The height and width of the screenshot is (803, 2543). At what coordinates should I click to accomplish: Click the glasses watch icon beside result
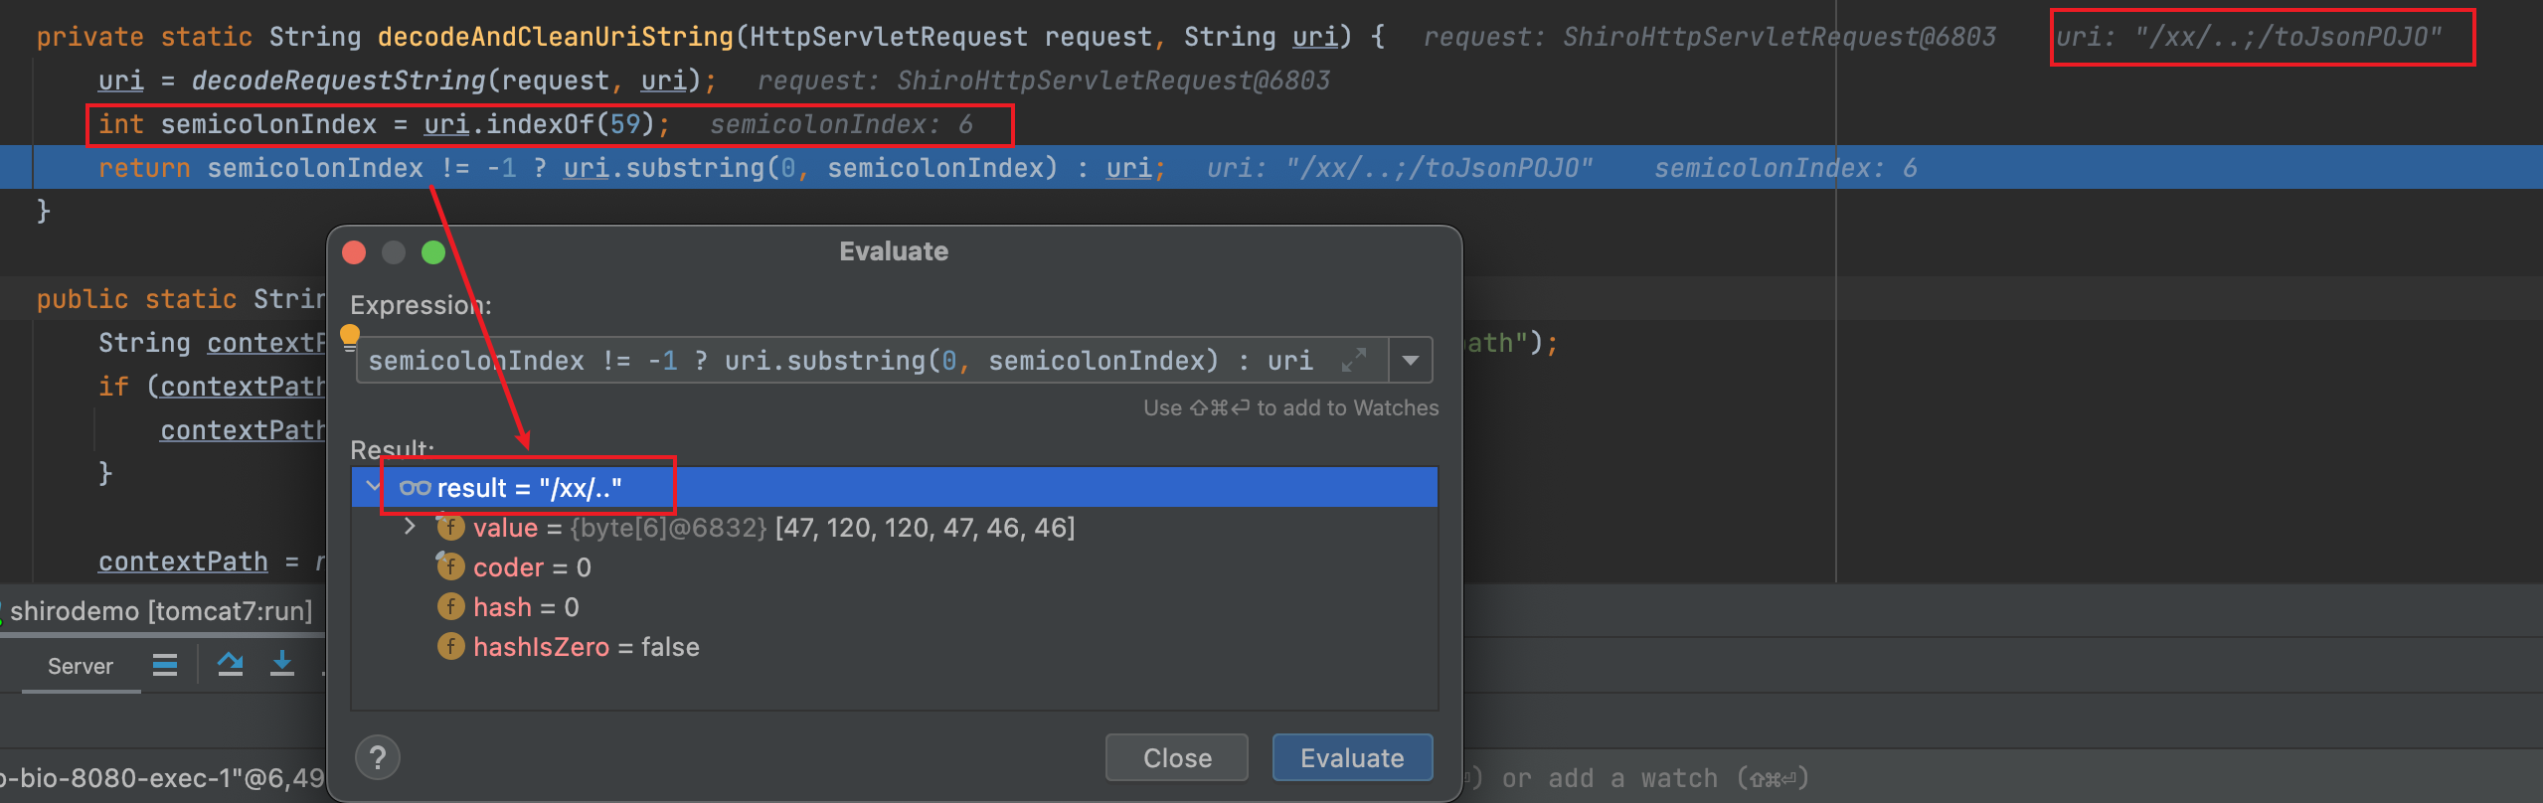(x=415, y=487)
